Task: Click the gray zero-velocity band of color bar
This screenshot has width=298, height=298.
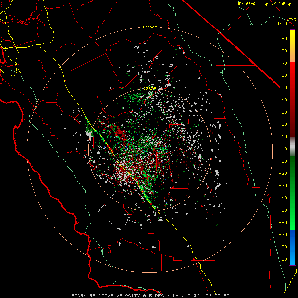Action: pyautogui.click(x=292, y=146)
